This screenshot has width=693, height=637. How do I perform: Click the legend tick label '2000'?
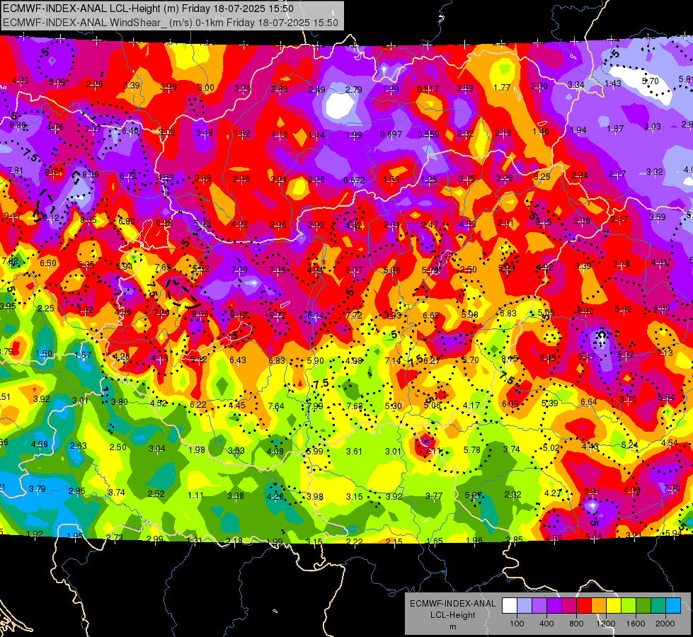point(665,624)
